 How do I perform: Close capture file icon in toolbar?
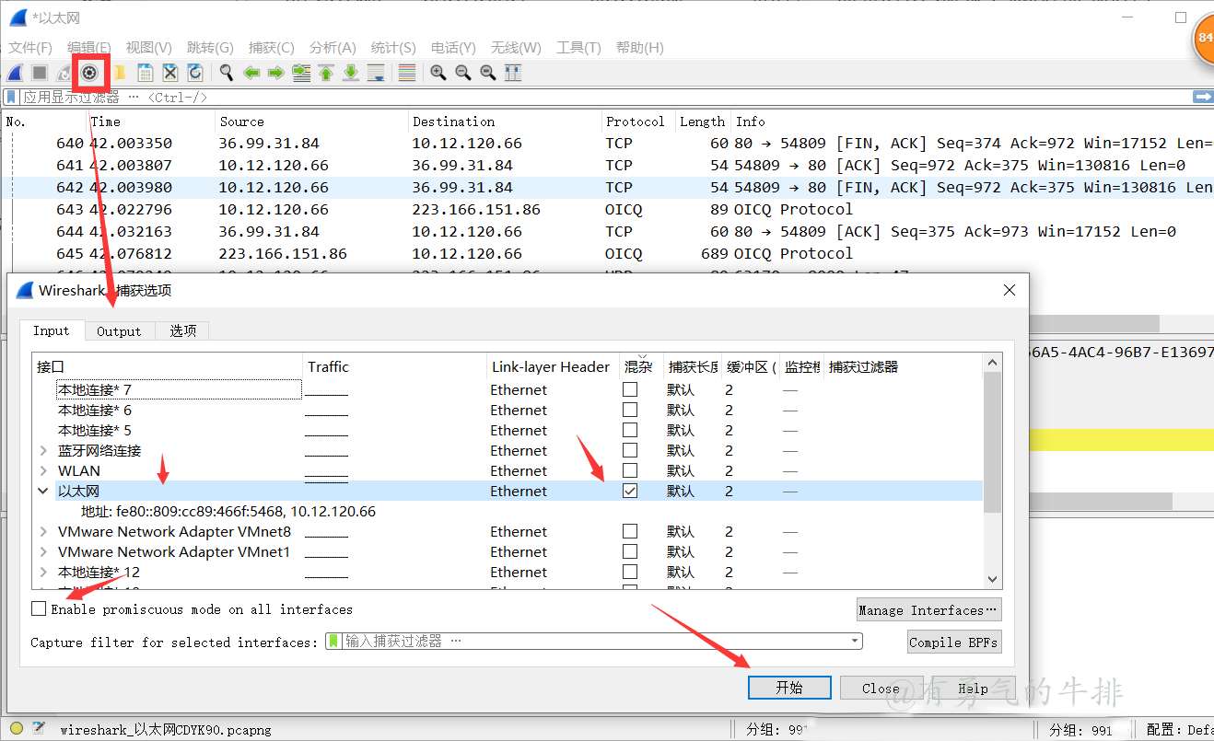tap(170, 73)
